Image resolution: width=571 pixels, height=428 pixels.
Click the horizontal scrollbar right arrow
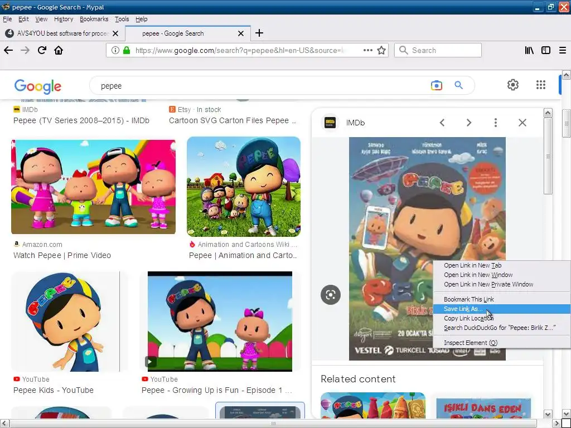coord(556,424)
